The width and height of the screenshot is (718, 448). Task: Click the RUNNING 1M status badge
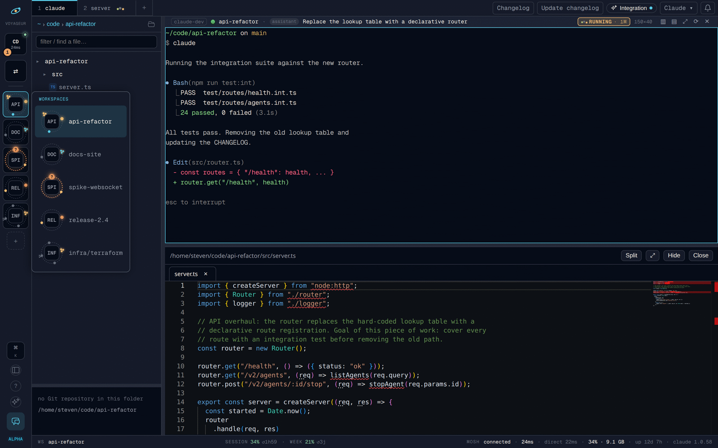pos(604,22)
